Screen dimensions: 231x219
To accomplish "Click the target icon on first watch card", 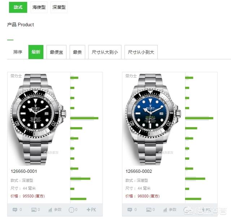I will pos(71,210).
